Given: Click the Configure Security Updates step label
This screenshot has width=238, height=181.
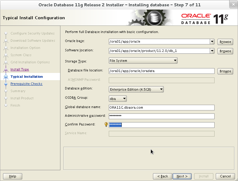Looking at the screenshot, I should pyautogui.click(x=32, y=33).
